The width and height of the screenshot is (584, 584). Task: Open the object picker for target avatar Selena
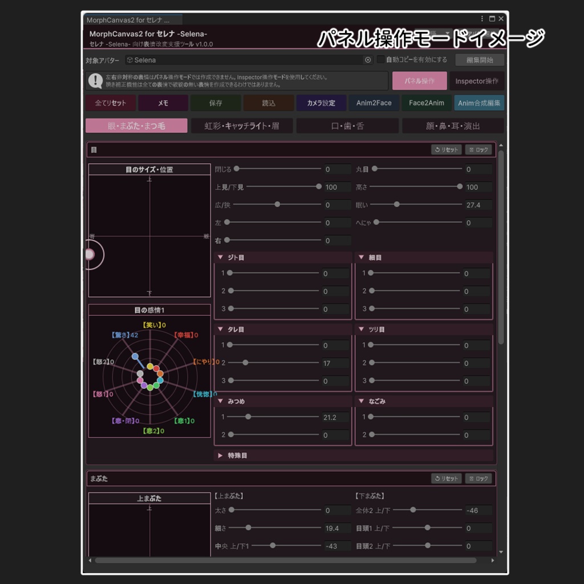tap(368, 60)
